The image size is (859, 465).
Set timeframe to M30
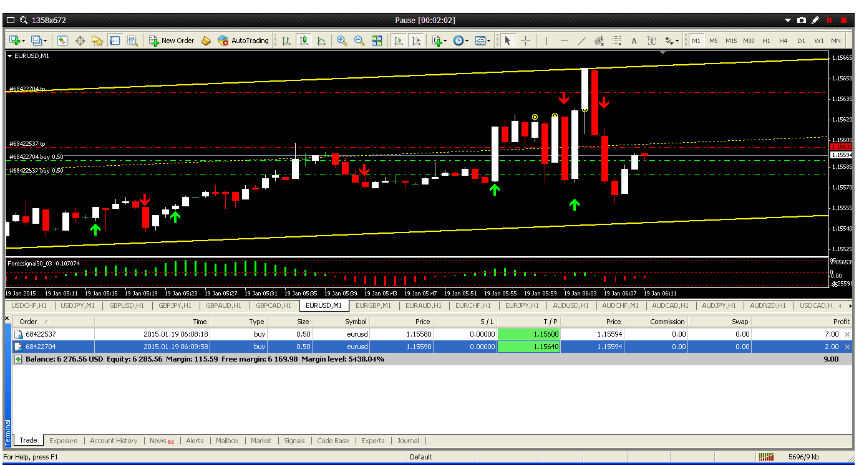749,41
